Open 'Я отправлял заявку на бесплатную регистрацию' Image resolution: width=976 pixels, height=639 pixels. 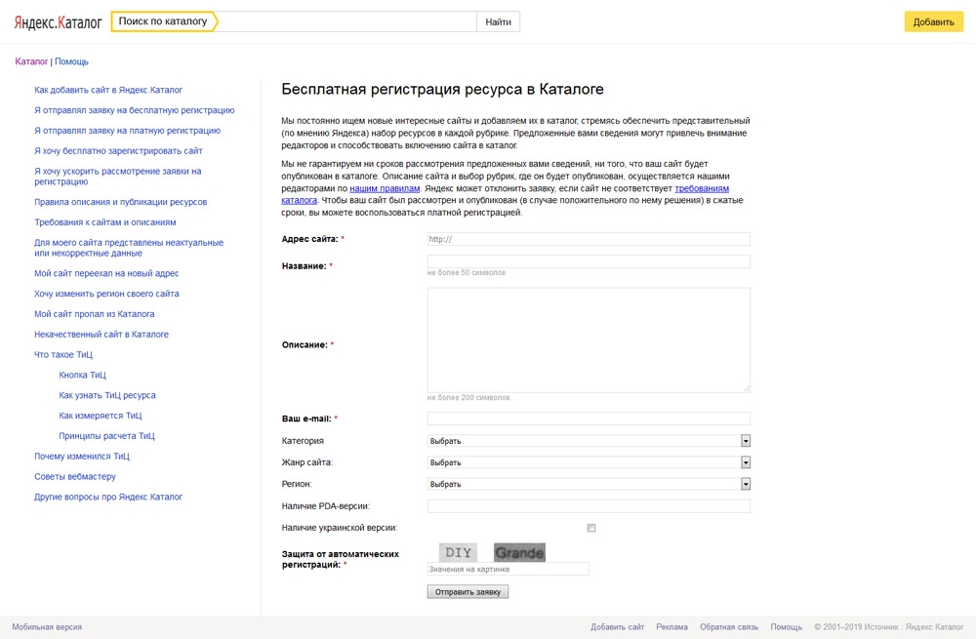(x=135, y=110)
